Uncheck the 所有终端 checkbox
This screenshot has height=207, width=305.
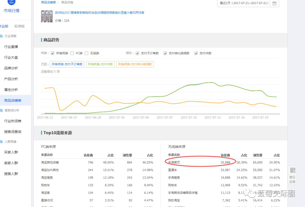point(52,53)
